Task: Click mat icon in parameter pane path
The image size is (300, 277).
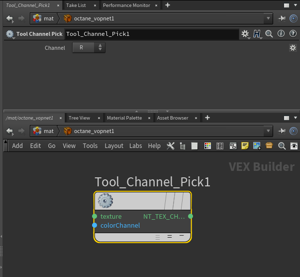Action: click(37, 18)
